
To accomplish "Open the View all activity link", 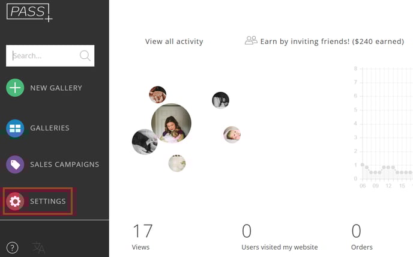I will pyautogui.click(x=174, y=41).
